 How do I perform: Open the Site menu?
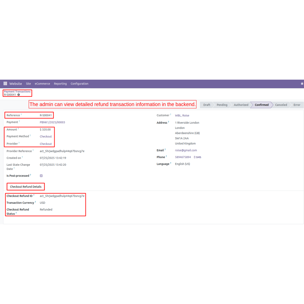coord(28,84)
